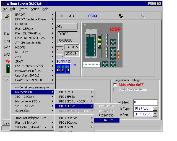The image size is (177, 141).
Task: Click the 140.0 uS value box
Action: pyautogui.click(x=72, y=47)
